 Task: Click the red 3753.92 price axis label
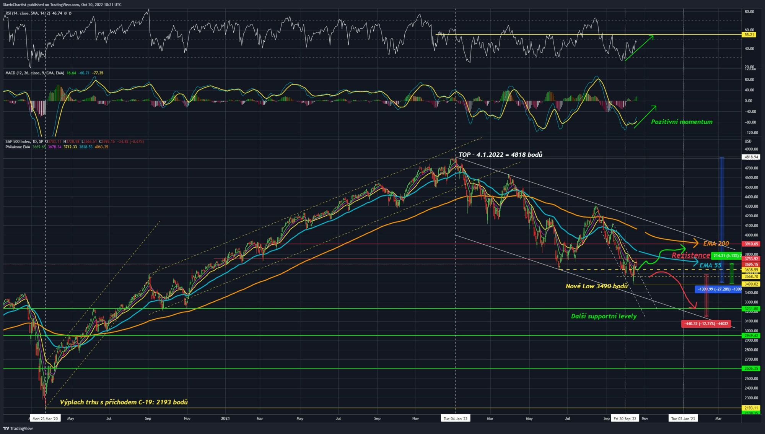coord(751,259)
